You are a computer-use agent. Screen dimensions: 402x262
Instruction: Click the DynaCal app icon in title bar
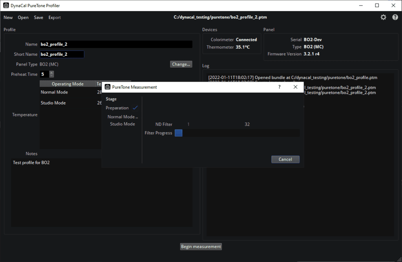click(6, 5)
